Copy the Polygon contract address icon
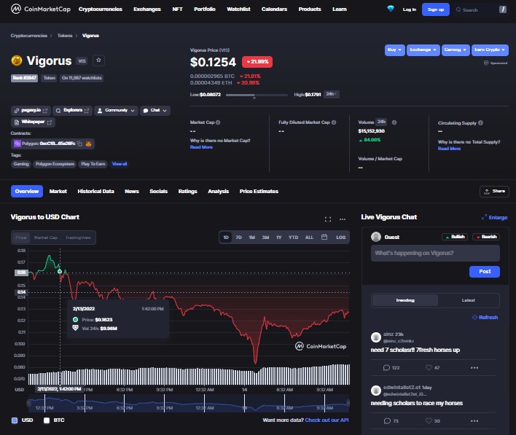This screenshot has height=435, width=516. 79,144
